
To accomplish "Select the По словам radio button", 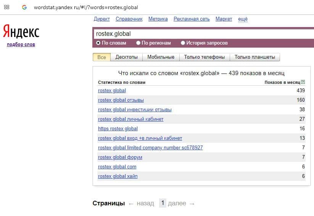I will tap(98, 43).
